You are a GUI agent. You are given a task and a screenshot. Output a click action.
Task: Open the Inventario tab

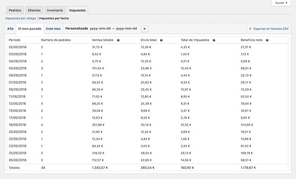click(55, 10)
